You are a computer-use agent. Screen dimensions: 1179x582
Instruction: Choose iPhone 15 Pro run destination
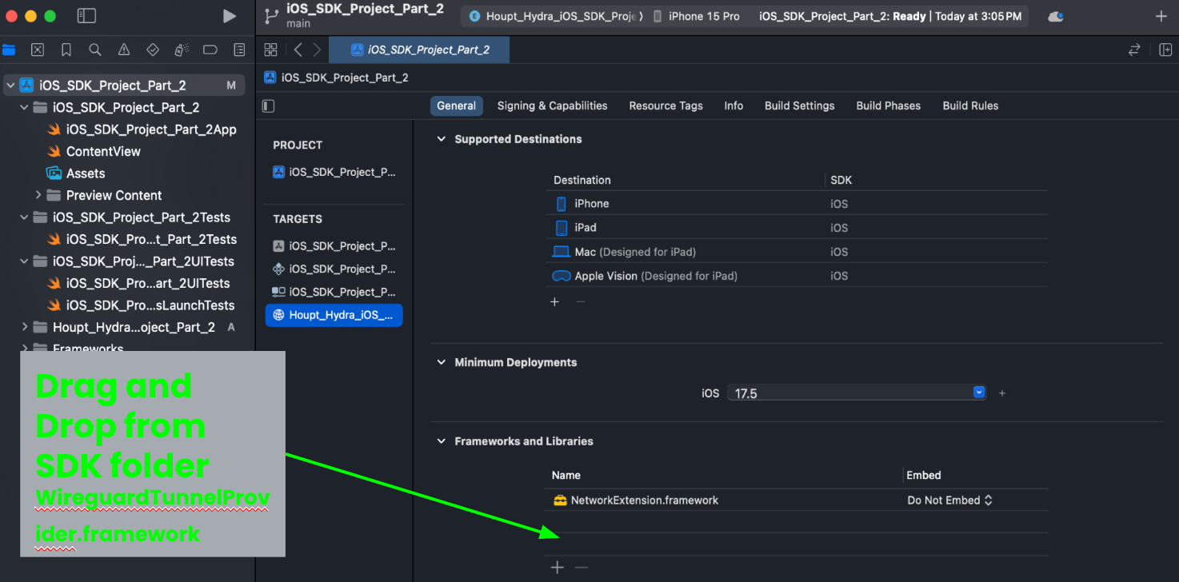[697, 16]
